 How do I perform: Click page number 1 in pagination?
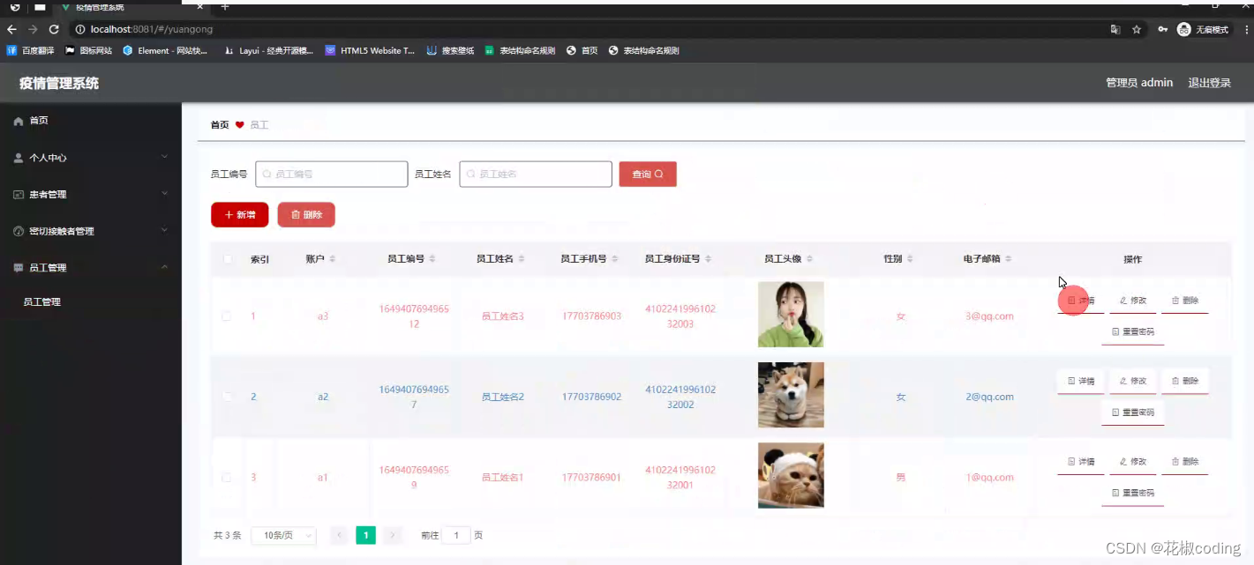click(366, 535)
